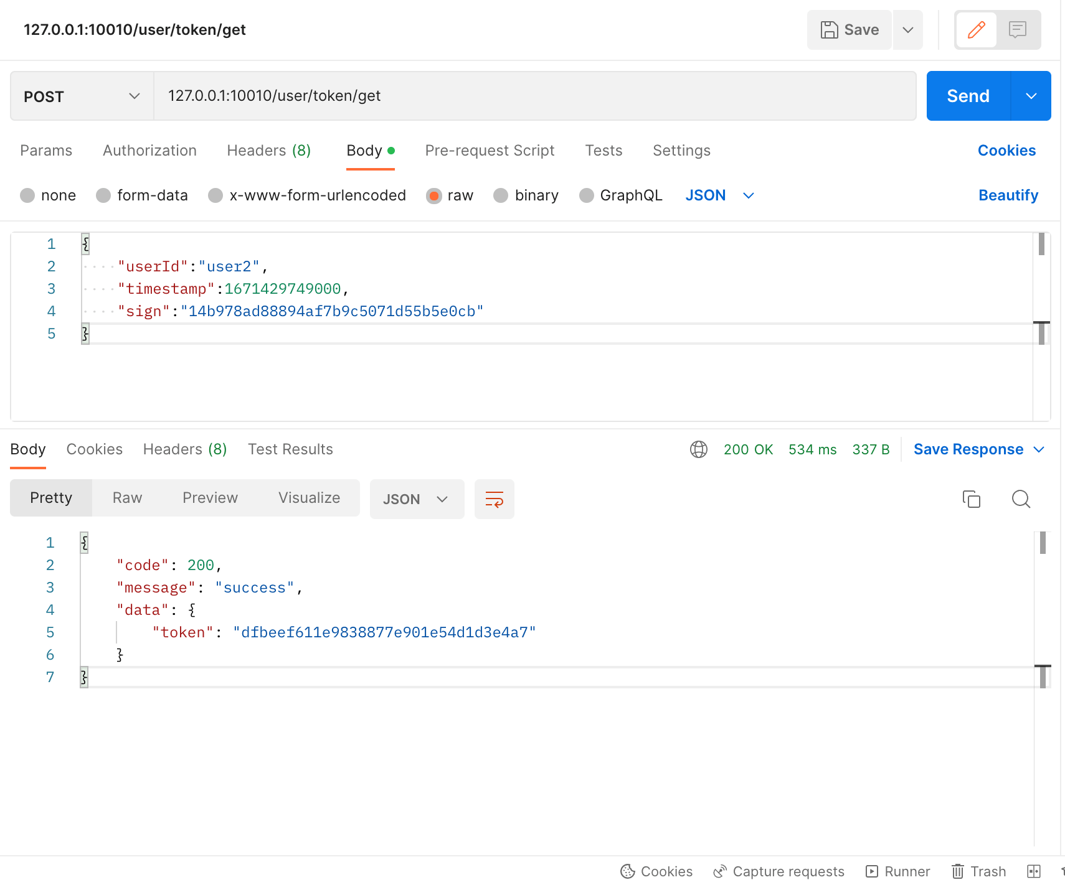Viewport: 1065px width, 885px height.
Task: Open the comments panel
Action: (x=1018, y=29)
